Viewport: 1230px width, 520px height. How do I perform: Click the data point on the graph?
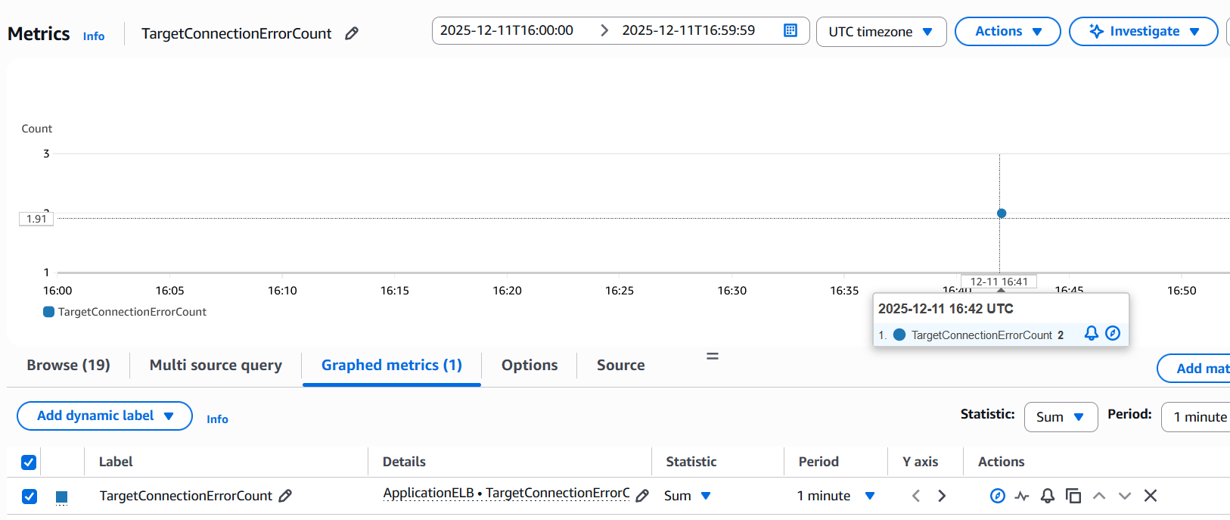(x=1002, y=213)
